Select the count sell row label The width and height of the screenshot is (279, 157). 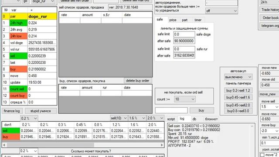(x=18, y=89)
